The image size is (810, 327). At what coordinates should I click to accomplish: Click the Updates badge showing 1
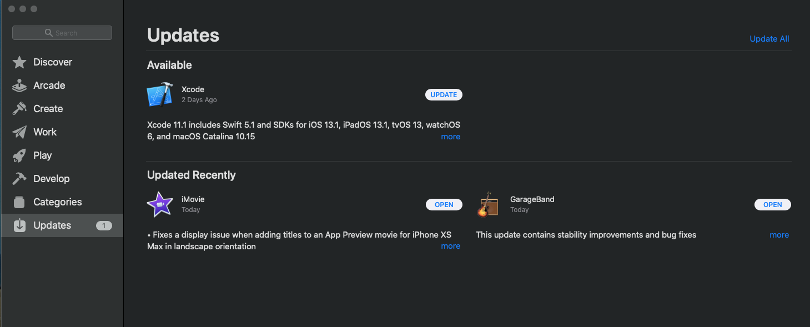104,225
